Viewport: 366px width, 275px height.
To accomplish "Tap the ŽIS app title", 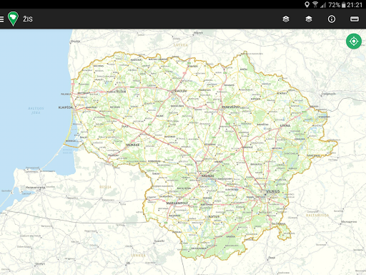I will pyautogui.click(x=28, y=19).
